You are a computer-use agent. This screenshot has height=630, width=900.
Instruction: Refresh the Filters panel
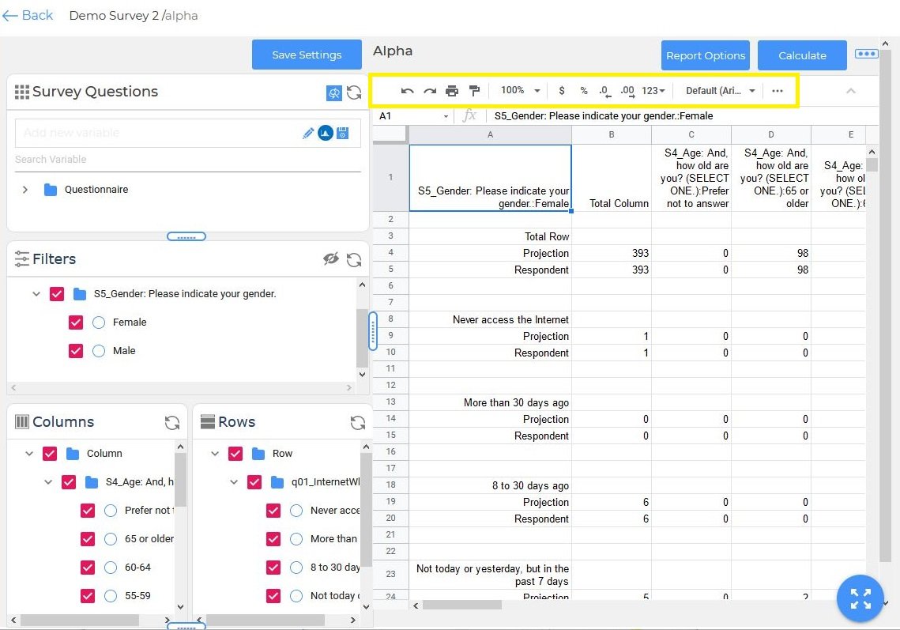pos(354,259)
